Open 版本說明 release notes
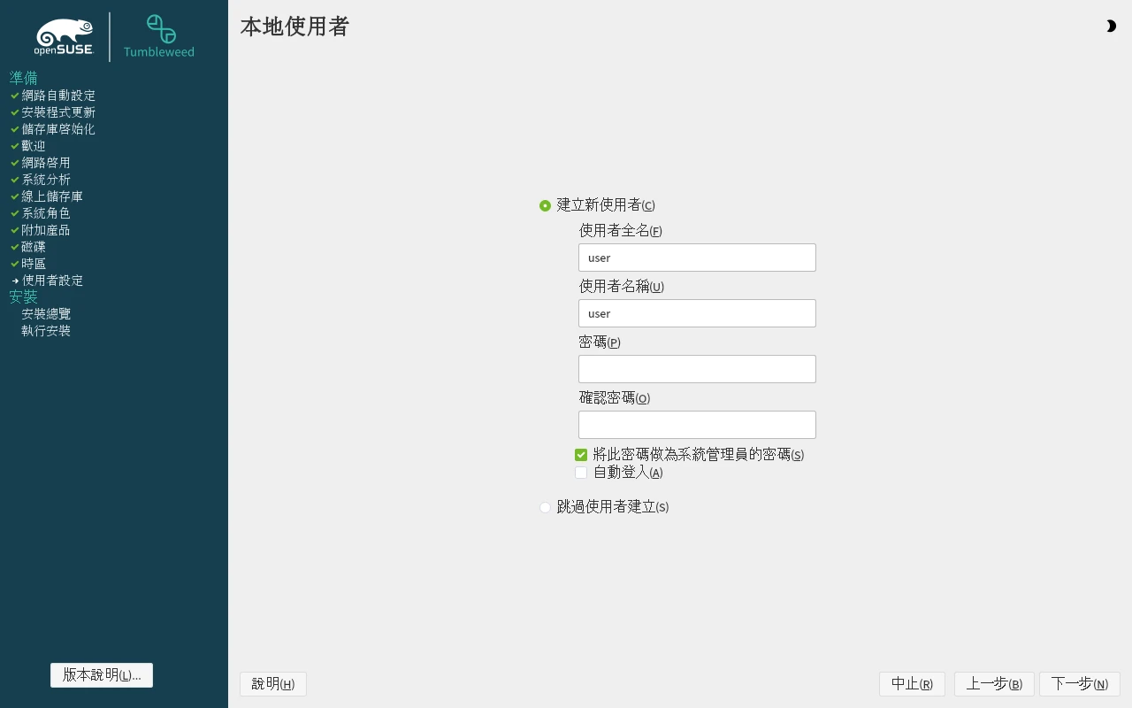The width and height of the screenshot is (1132, 708). [102, 675]
